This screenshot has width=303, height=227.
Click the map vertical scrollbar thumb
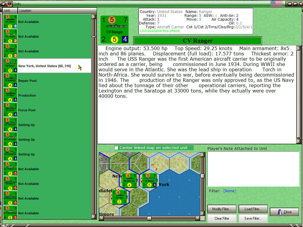[x=202, y=176]
